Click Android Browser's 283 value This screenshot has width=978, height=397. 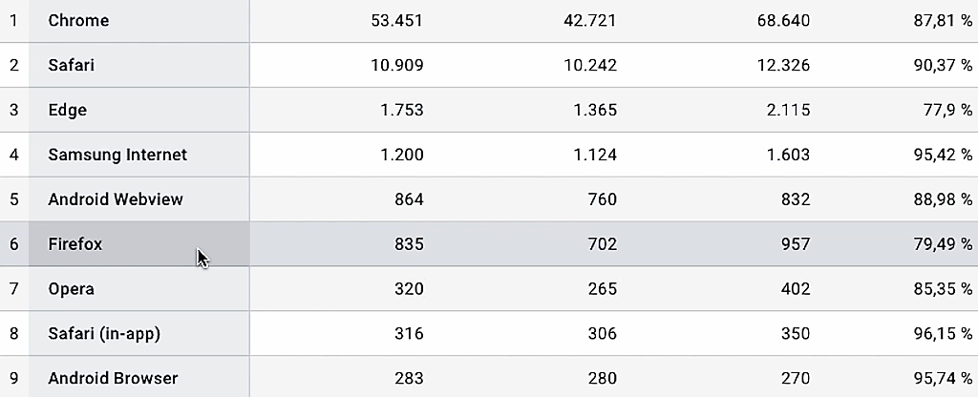[x=409, y=378]
